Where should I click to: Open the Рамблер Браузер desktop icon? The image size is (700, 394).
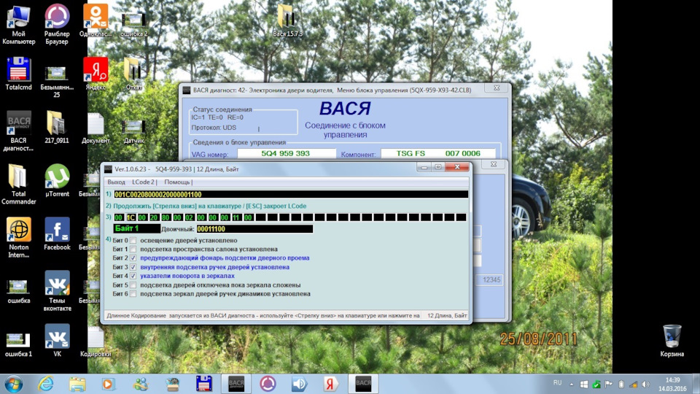click(57, 24)
